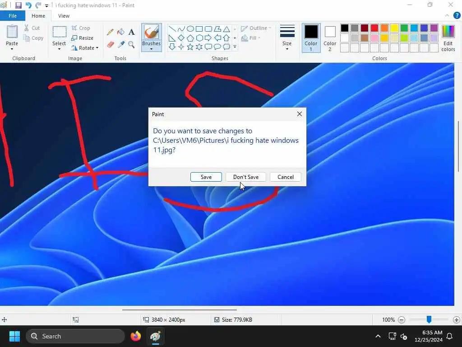462x347 pixels.
Task: Choose the Five-point star shape
Action: 190,47
